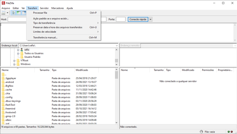Click the green activity LED
The height and width of the screenshot is (134, 237).
coord(229,131)
